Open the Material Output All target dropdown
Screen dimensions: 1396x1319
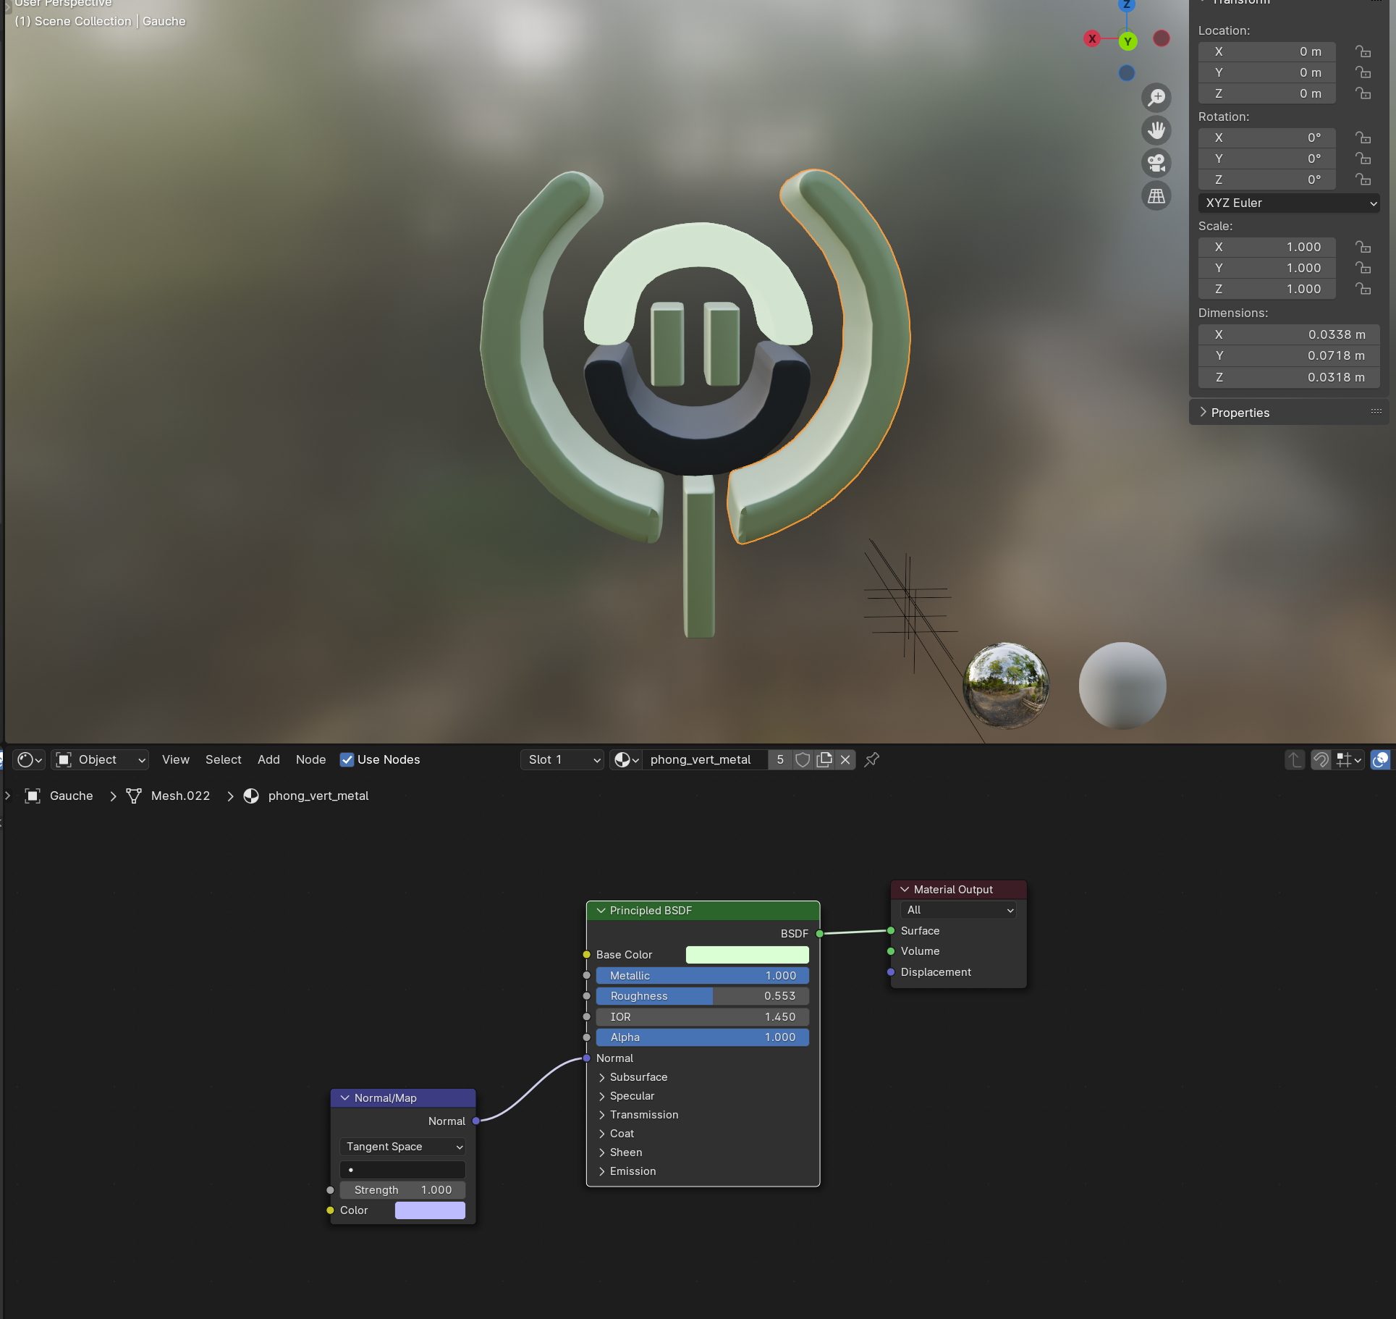pos(958,910)
